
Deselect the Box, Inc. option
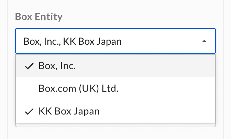pyautogui.click(x=115, y=66)
